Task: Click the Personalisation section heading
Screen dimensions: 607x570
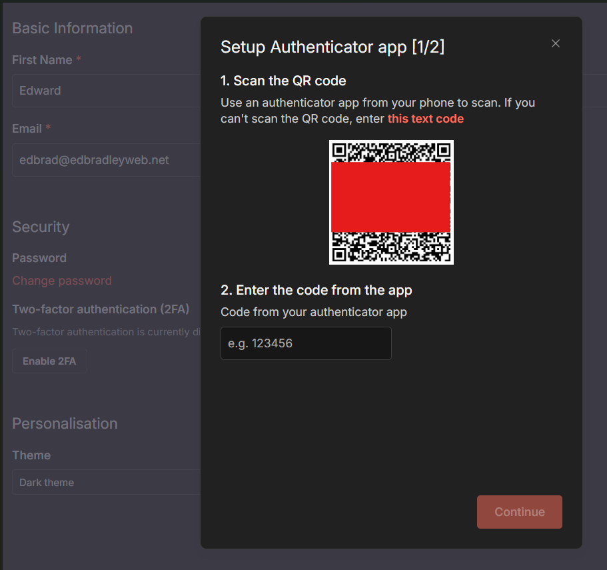Action: (x=65, y=423)
